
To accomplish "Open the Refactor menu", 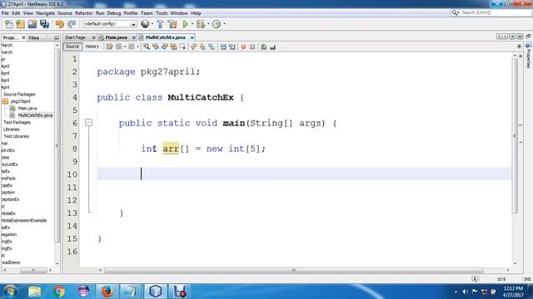I will [83, 13].
